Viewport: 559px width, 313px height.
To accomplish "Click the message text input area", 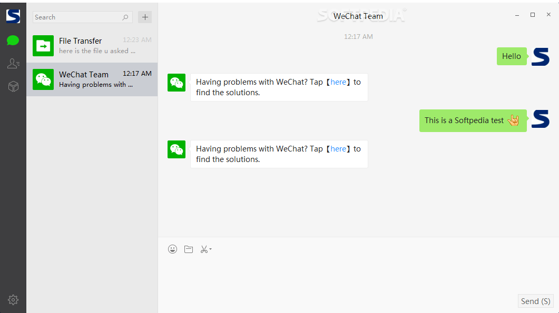I will point(358,274).
